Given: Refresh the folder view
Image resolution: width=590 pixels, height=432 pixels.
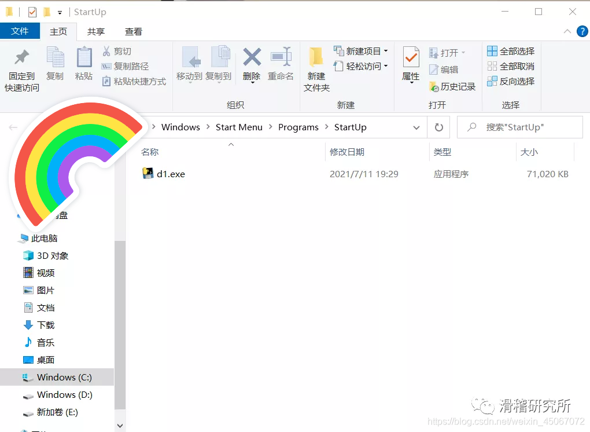Looking at the screenshot, I should pyautogui.click(x=439, y=127).
